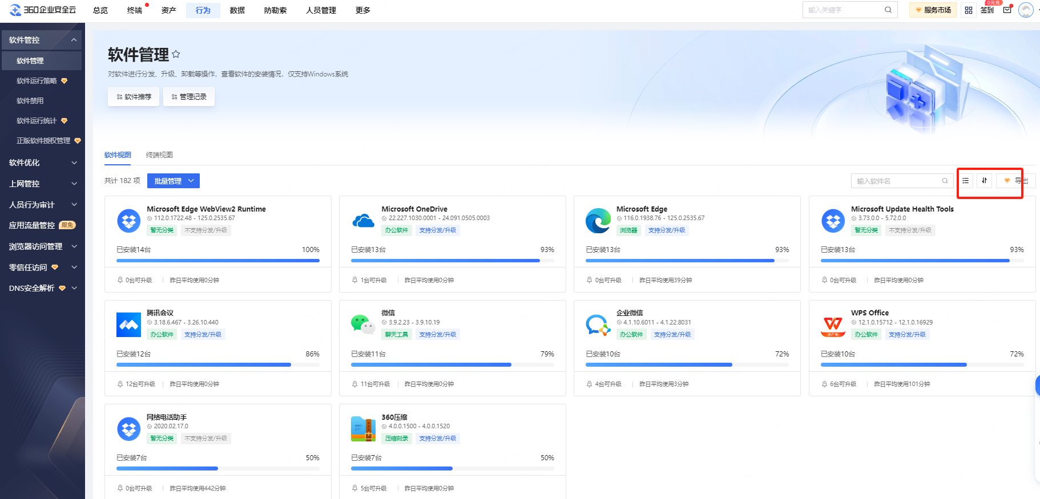
Task: Open 终端 in top navigation
Action: point(135,10)
